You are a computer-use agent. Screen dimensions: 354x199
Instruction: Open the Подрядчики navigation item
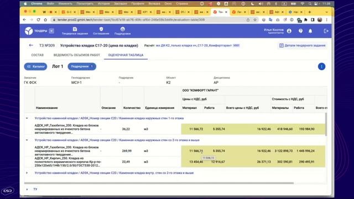[x=122, y=31]
